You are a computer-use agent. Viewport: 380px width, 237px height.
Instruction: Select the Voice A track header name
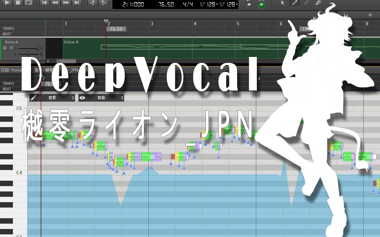click(11, 42)
